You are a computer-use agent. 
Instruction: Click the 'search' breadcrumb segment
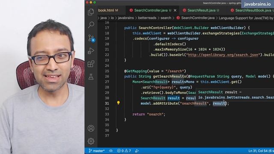coord(166,18)
